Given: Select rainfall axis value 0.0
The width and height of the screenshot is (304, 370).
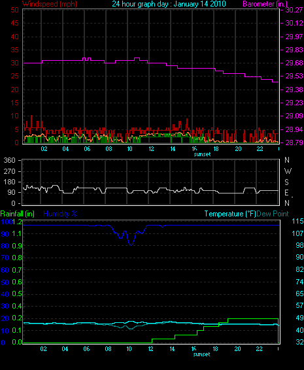Looking at the screenshot, I should [x=17, y=342].
